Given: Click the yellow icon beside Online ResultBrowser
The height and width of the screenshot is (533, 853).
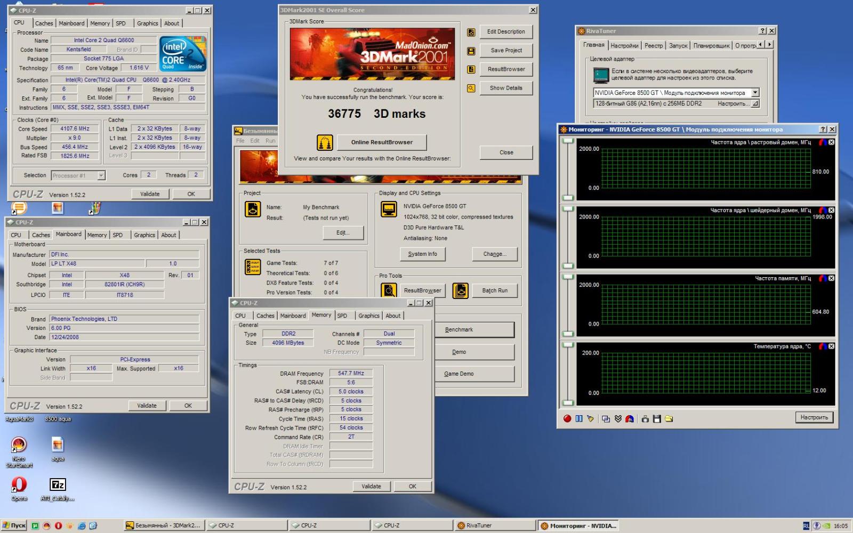Looking at the screenshot, I should 325,142.
